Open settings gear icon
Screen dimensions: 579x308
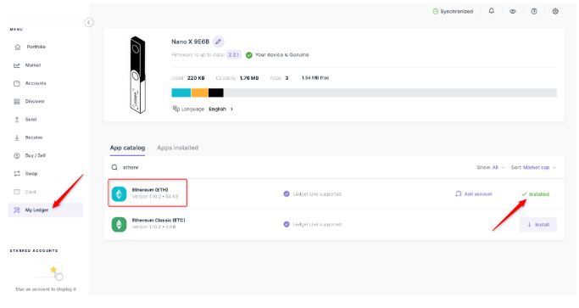(x=555, y=12)
